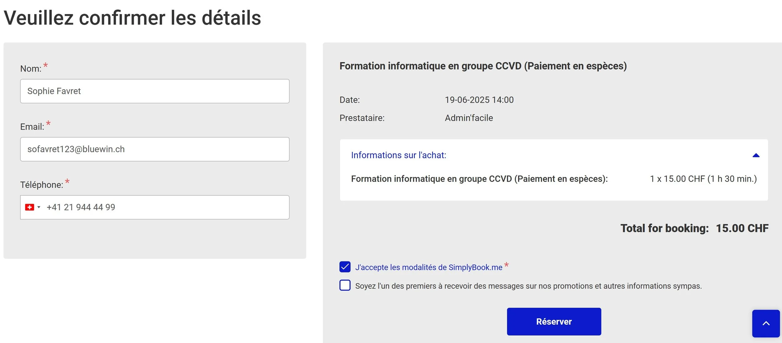Uncheck the SimplyBook.me terms checkbox
The image size is (782, 343).
[345, 267]
